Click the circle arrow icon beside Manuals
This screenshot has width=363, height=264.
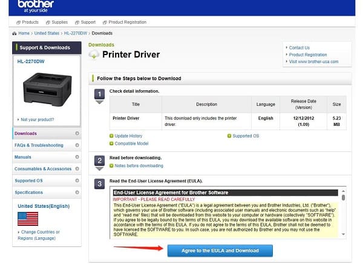[x=77, y=157]
